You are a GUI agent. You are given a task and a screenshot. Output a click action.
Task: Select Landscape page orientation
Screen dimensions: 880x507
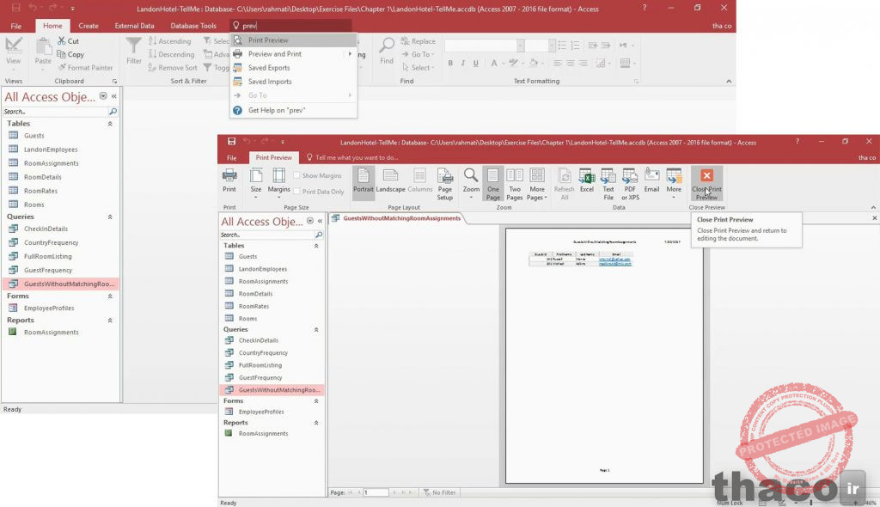click(x=390, y=180)
